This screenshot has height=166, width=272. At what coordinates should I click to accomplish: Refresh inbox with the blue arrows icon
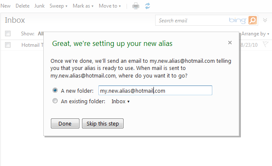pos(148,6)
